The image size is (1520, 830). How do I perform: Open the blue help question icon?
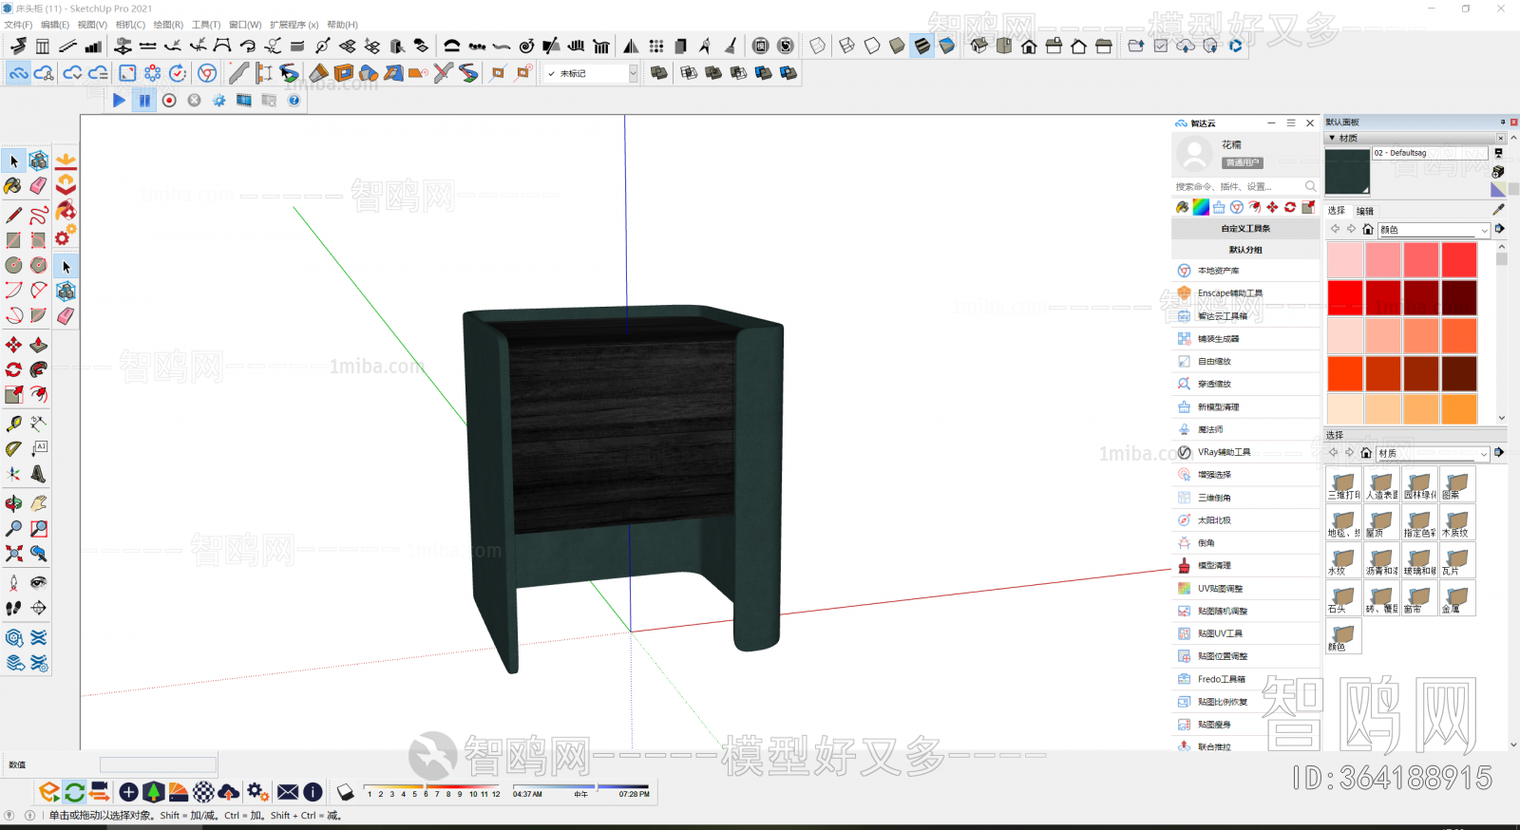(294, 101)
